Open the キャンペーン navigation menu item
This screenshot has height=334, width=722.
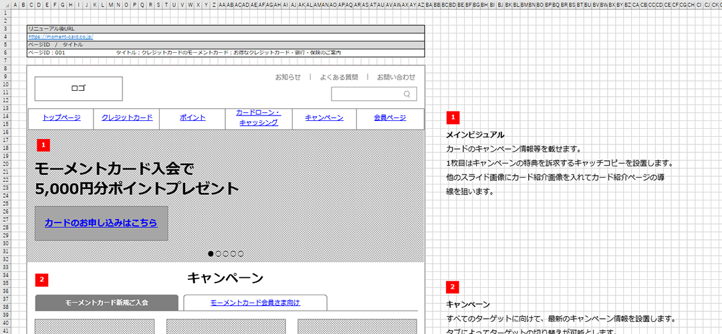pyautogui.click(x=324, y=118)
